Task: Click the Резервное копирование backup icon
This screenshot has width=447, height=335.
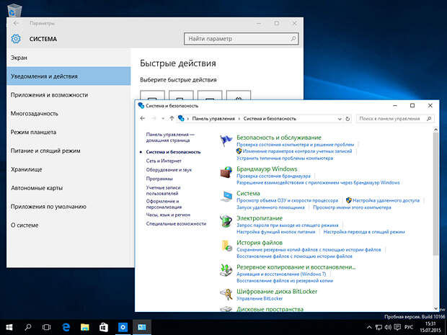Action: coord(226,270)
